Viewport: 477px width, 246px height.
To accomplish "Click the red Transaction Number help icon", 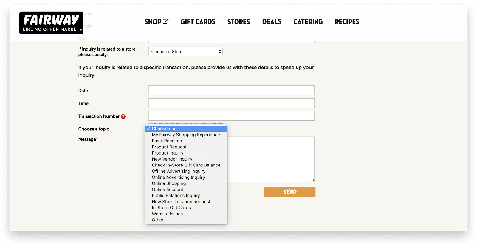I will [x=123, y=116].
